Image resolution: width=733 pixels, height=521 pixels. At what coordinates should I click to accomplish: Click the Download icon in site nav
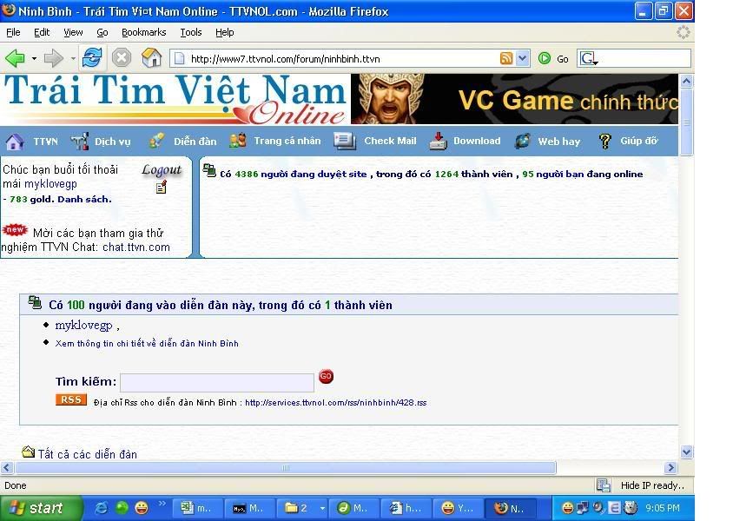(438, 141)
